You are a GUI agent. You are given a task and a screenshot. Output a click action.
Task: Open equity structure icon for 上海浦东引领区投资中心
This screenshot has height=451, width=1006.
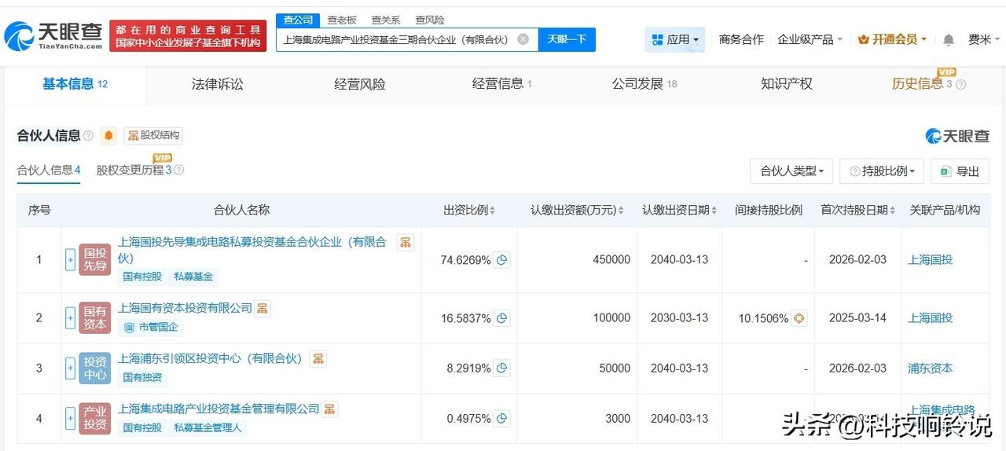[318, 358]
